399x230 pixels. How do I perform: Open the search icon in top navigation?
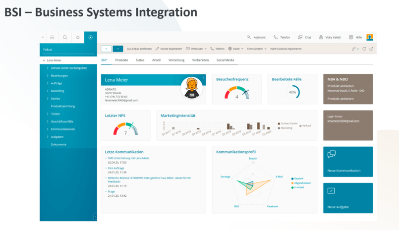(65, 37)
